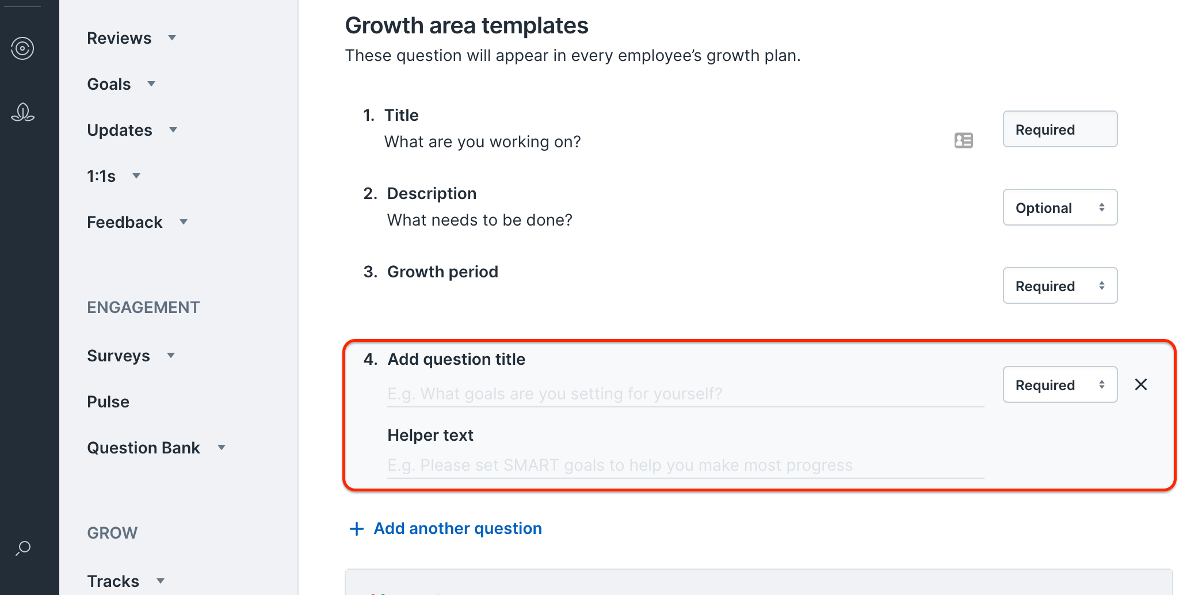Open the Growth period Required dropdown

(x=1060, y=285)
